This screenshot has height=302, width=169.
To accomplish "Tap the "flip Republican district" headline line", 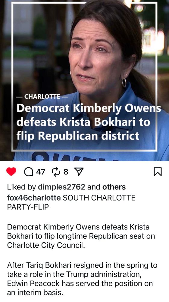I will (78, 136).
